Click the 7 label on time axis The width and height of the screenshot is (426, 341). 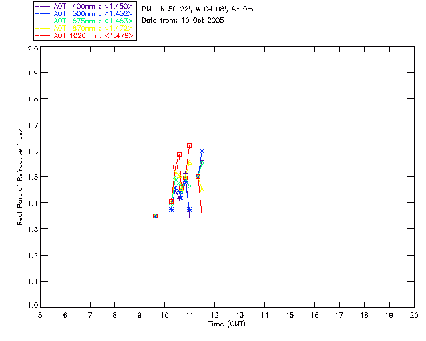90,315
